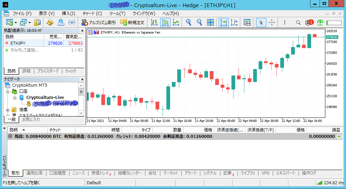Select the vertical line drawing tool
Viewport: 346px width, 189px height.
(285, 22)
